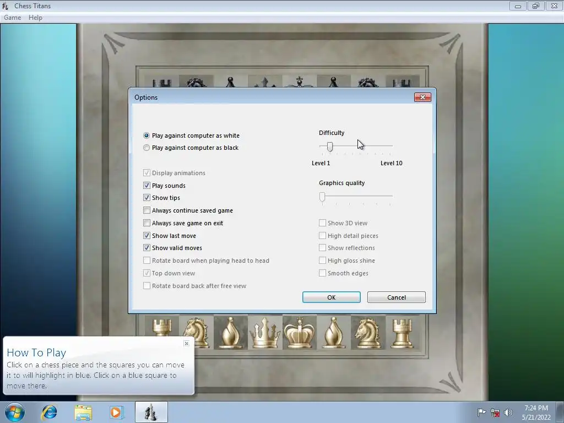Enable Always continue saved game
This screenshot has width=564, height=423.
tap(147, 210)
